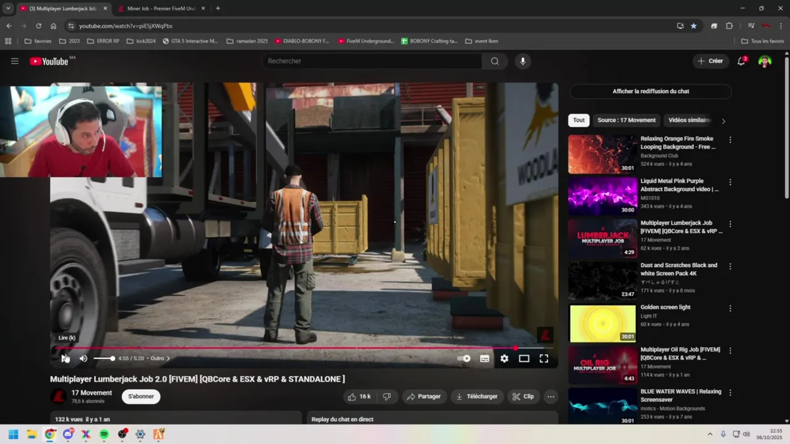Show hidden system tray icons
Viewport: 790px width, 444px height.
pyautogui.click(x=710, y=434)
